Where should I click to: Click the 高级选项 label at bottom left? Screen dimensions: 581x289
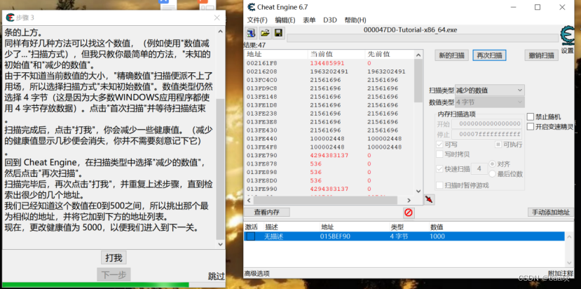pyautogui.click(x=257, y=274)
